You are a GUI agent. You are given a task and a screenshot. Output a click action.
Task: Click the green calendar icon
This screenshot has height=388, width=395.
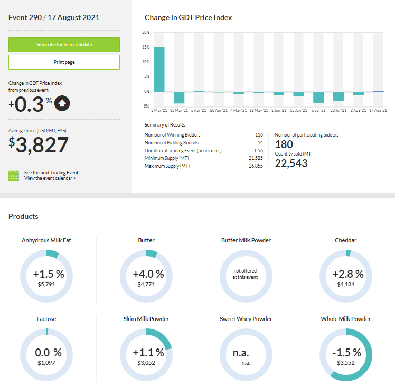click(14, 176)
